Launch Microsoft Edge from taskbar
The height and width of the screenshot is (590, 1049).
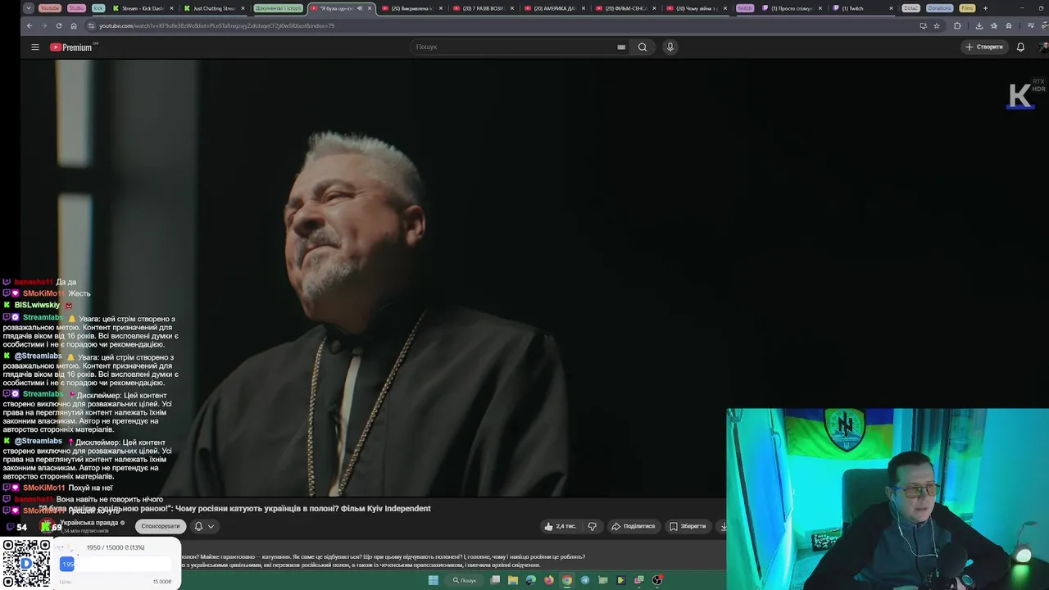(x=531, y=580)
